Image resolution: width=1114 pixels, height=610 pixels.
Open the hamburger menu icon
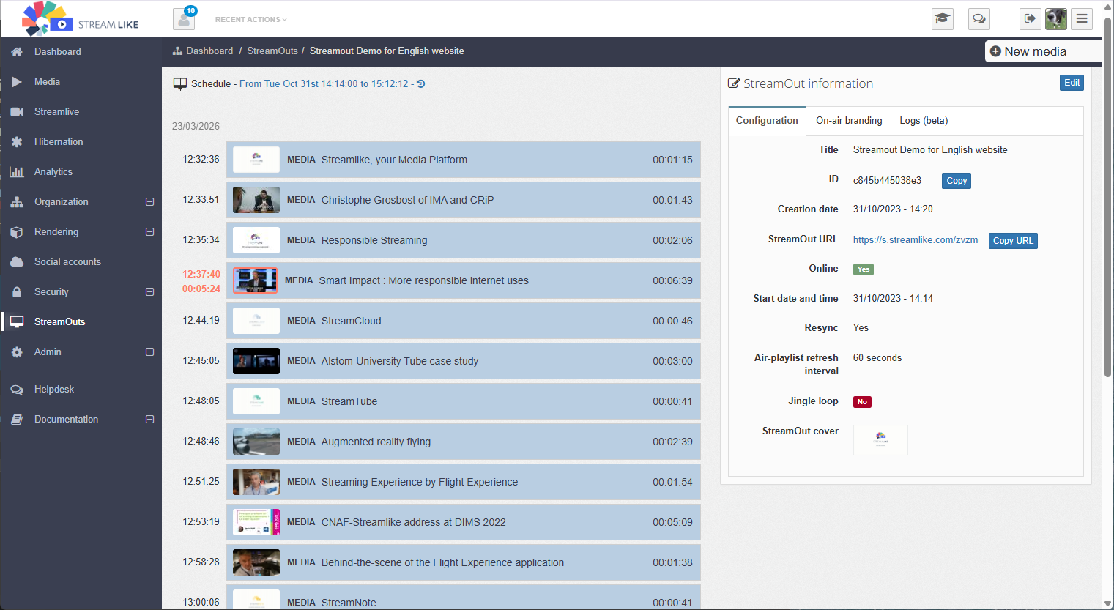pos(1082,18)
